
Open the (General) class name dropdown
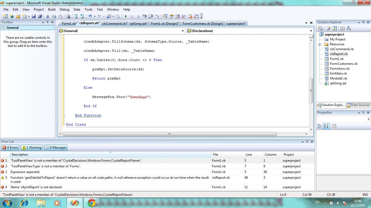click(183, 31)
